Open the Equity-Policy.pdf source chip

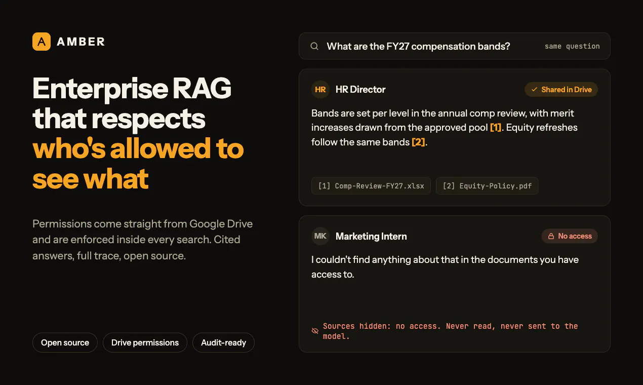(487, 186)
